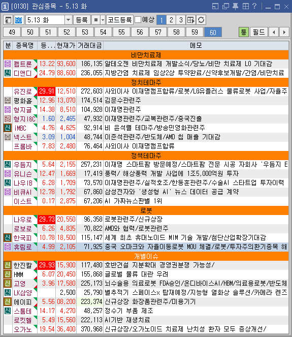Click the 메모 column header

196,46
